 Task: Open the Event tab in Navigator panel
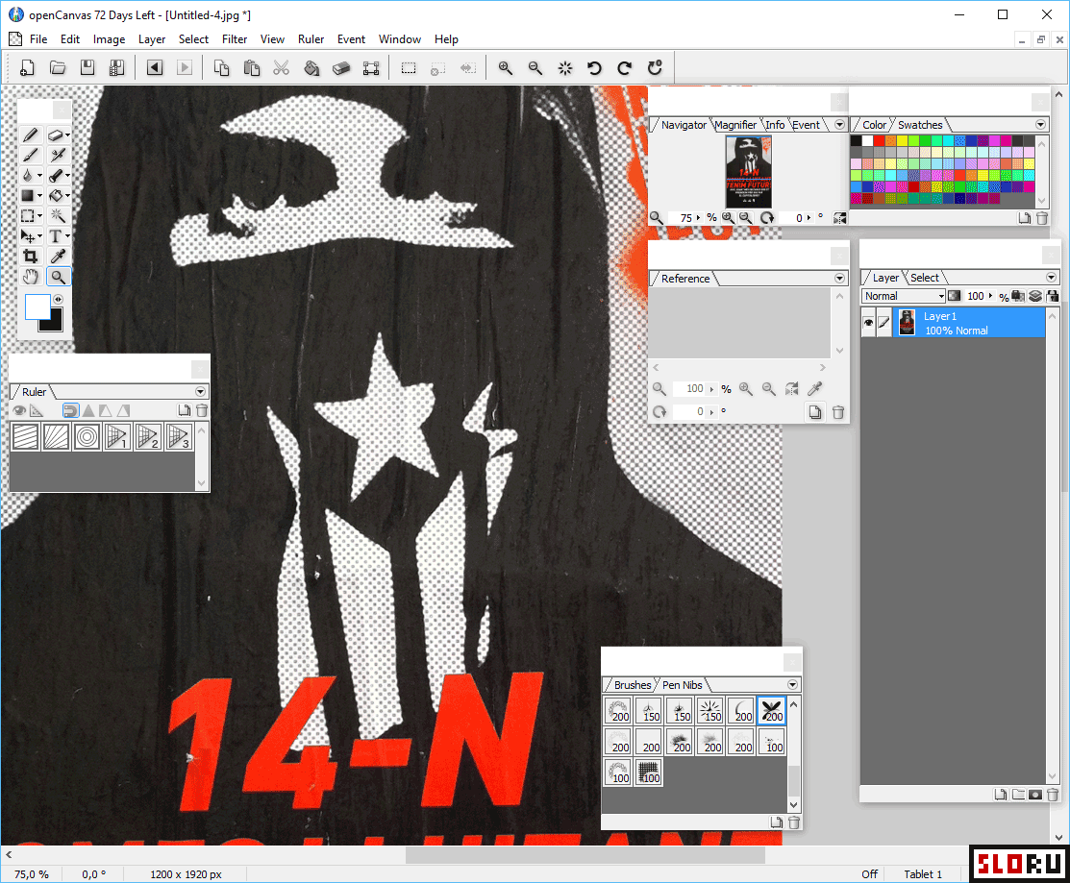(x=806, y=125)
